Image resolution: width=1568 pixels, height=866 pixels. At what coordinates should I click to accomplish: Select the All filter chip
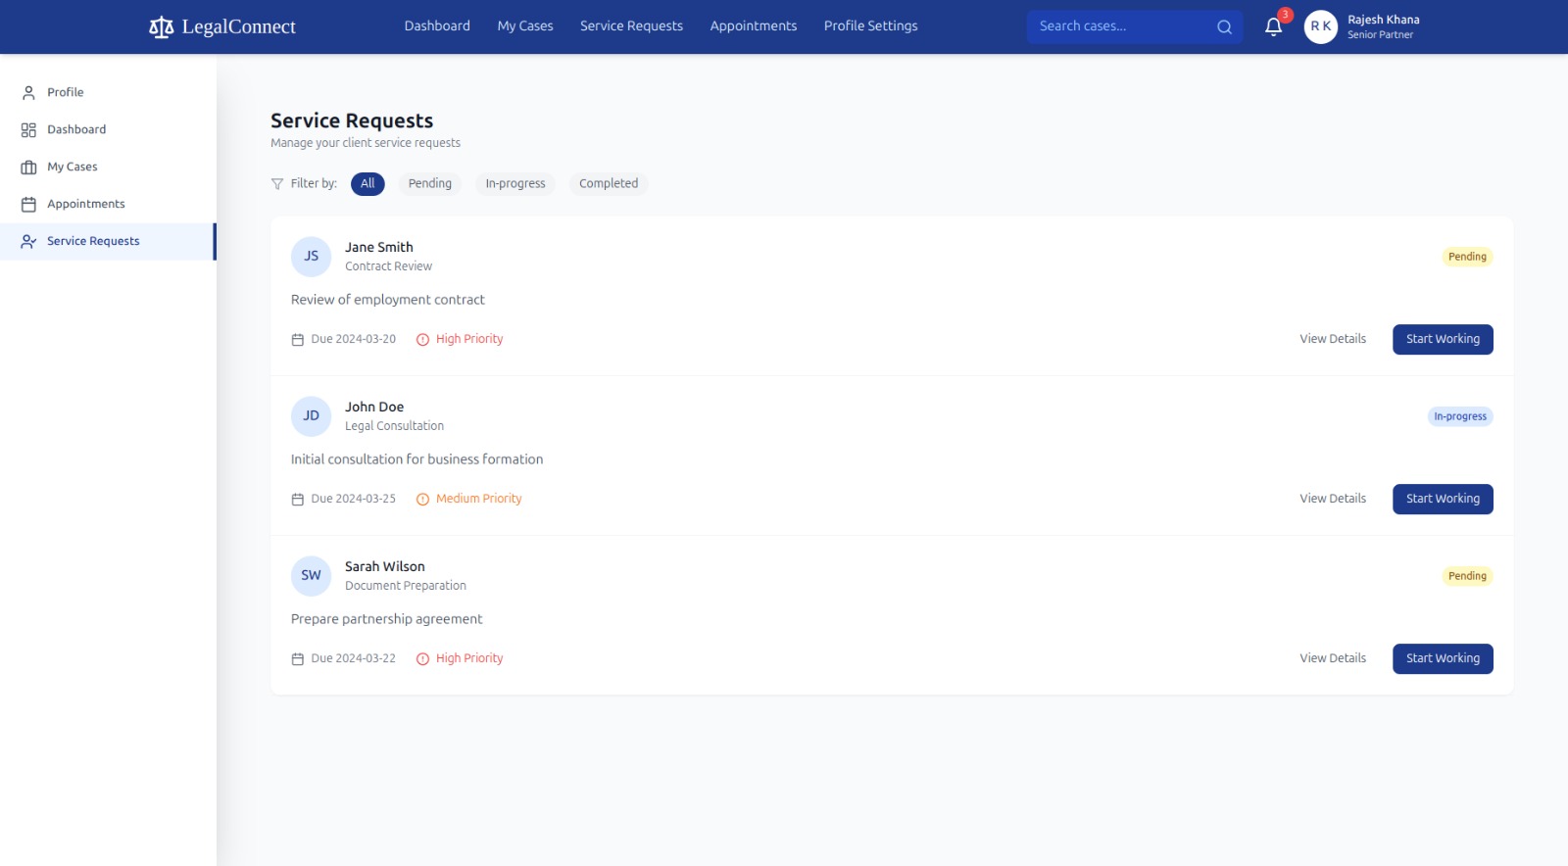coord(367,183)
